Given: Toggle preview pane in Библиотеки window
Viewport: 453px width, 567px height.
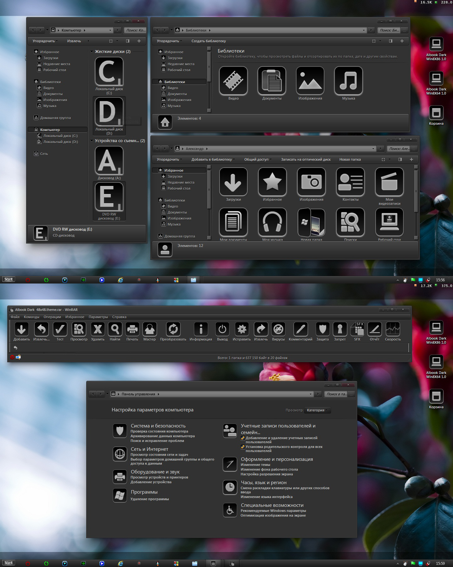Looking at the screenshot, I should coord(390,41).
